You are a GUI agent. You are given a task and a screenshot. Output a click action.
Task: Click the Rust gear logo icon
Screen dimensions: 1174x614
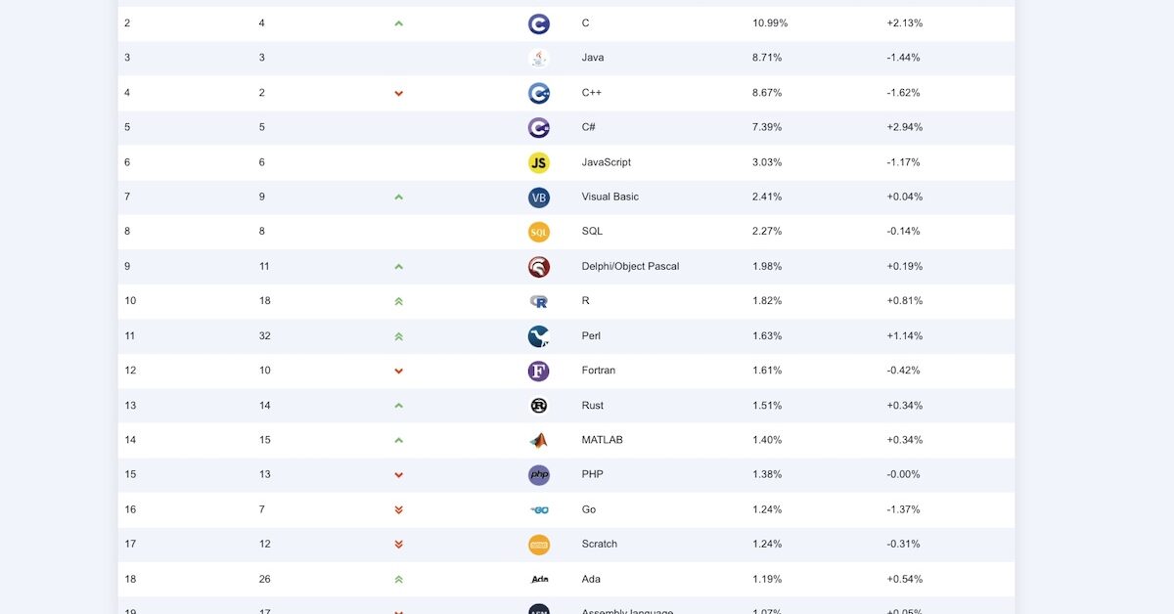539,405
